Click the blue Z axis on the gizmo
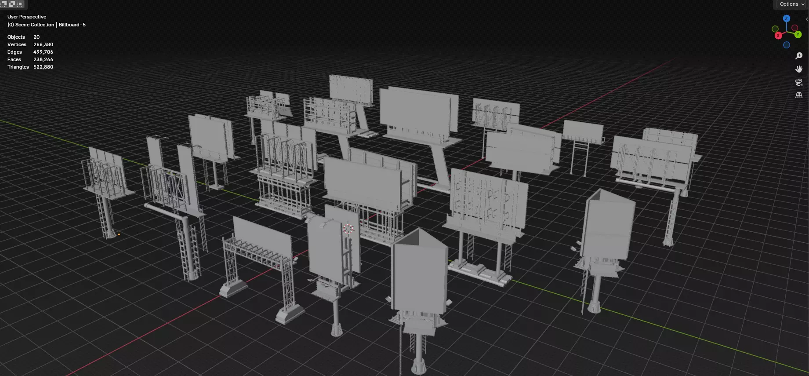 point(787,18)
